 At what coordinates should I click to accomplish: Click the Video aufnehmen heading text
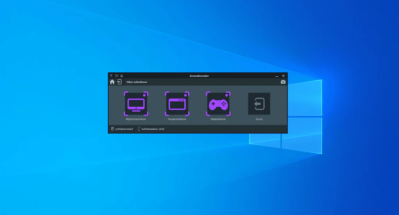[x=137, y=82]
